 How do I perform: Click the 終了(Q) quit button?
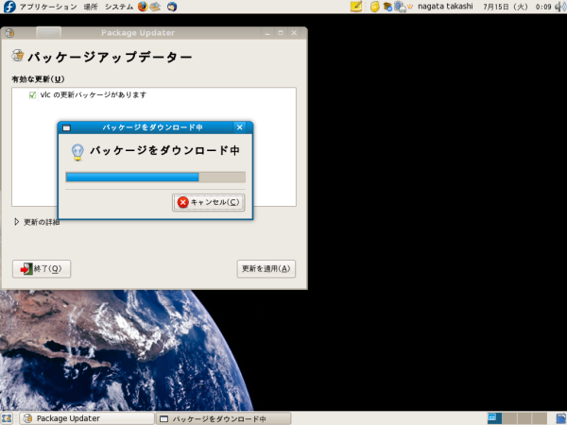pyautogui.click(x=42, y=269)
